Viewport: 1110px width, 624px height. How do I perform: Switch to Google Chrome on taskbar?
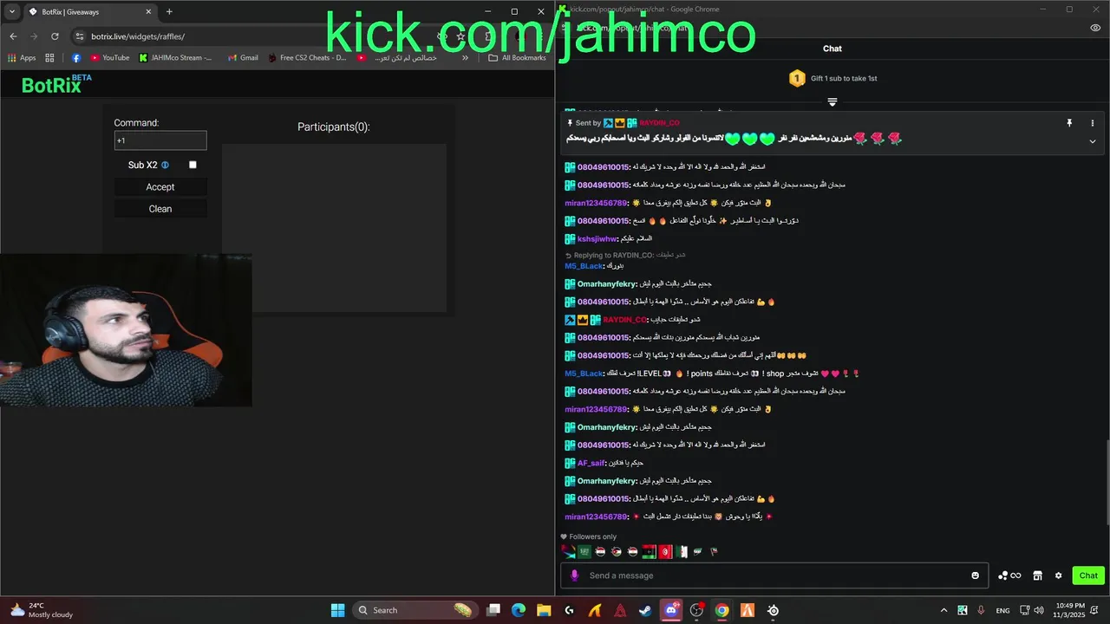coord(721,610)
